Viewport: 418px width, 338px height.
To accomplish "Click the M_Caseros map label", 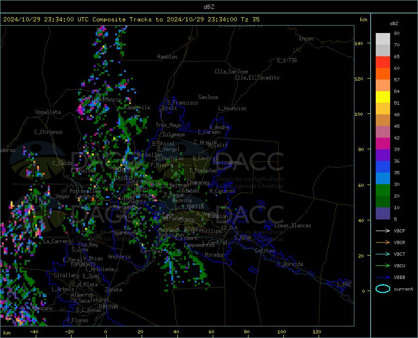I will pos(222,191).
